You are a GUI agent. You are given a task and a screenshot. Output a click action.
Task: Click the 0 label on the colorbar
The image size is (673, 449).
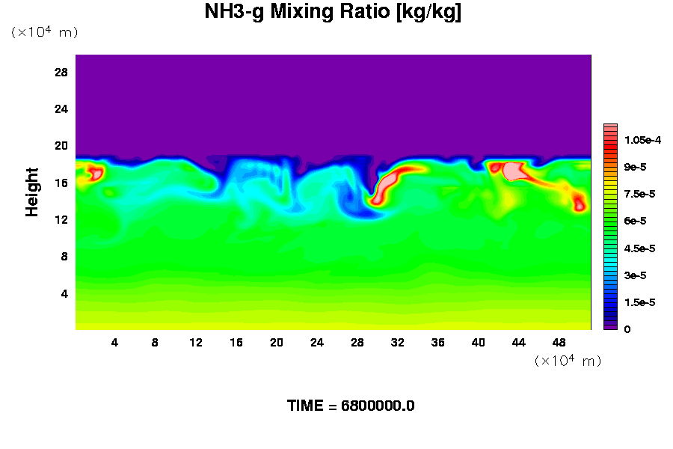[x=627, y=329]
